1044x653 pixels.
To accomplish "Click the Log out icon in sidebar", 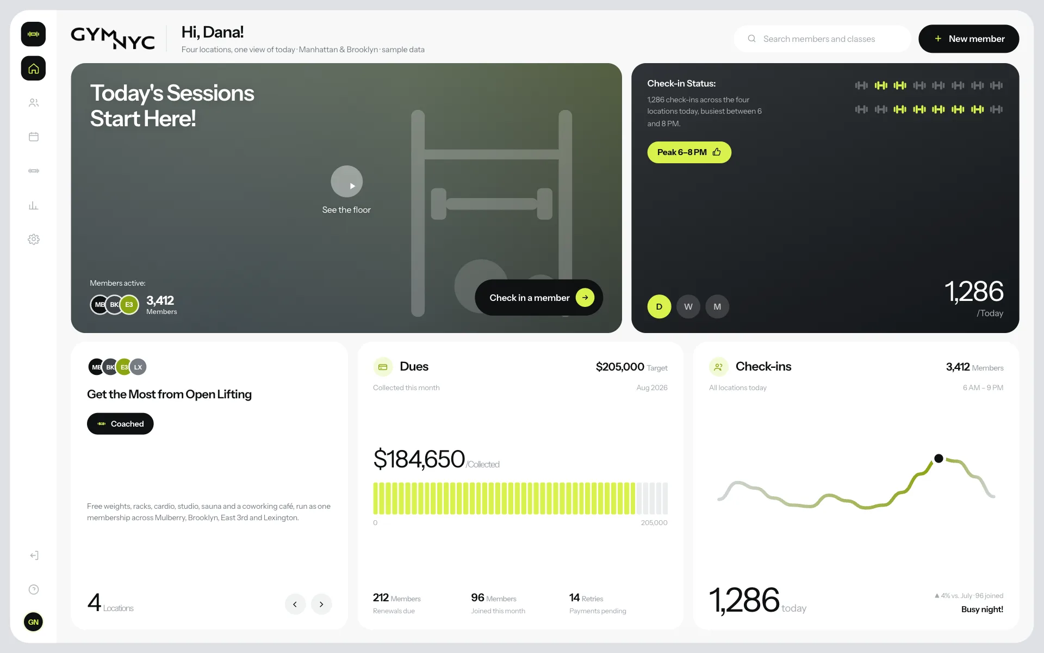I will coord(34,555).
